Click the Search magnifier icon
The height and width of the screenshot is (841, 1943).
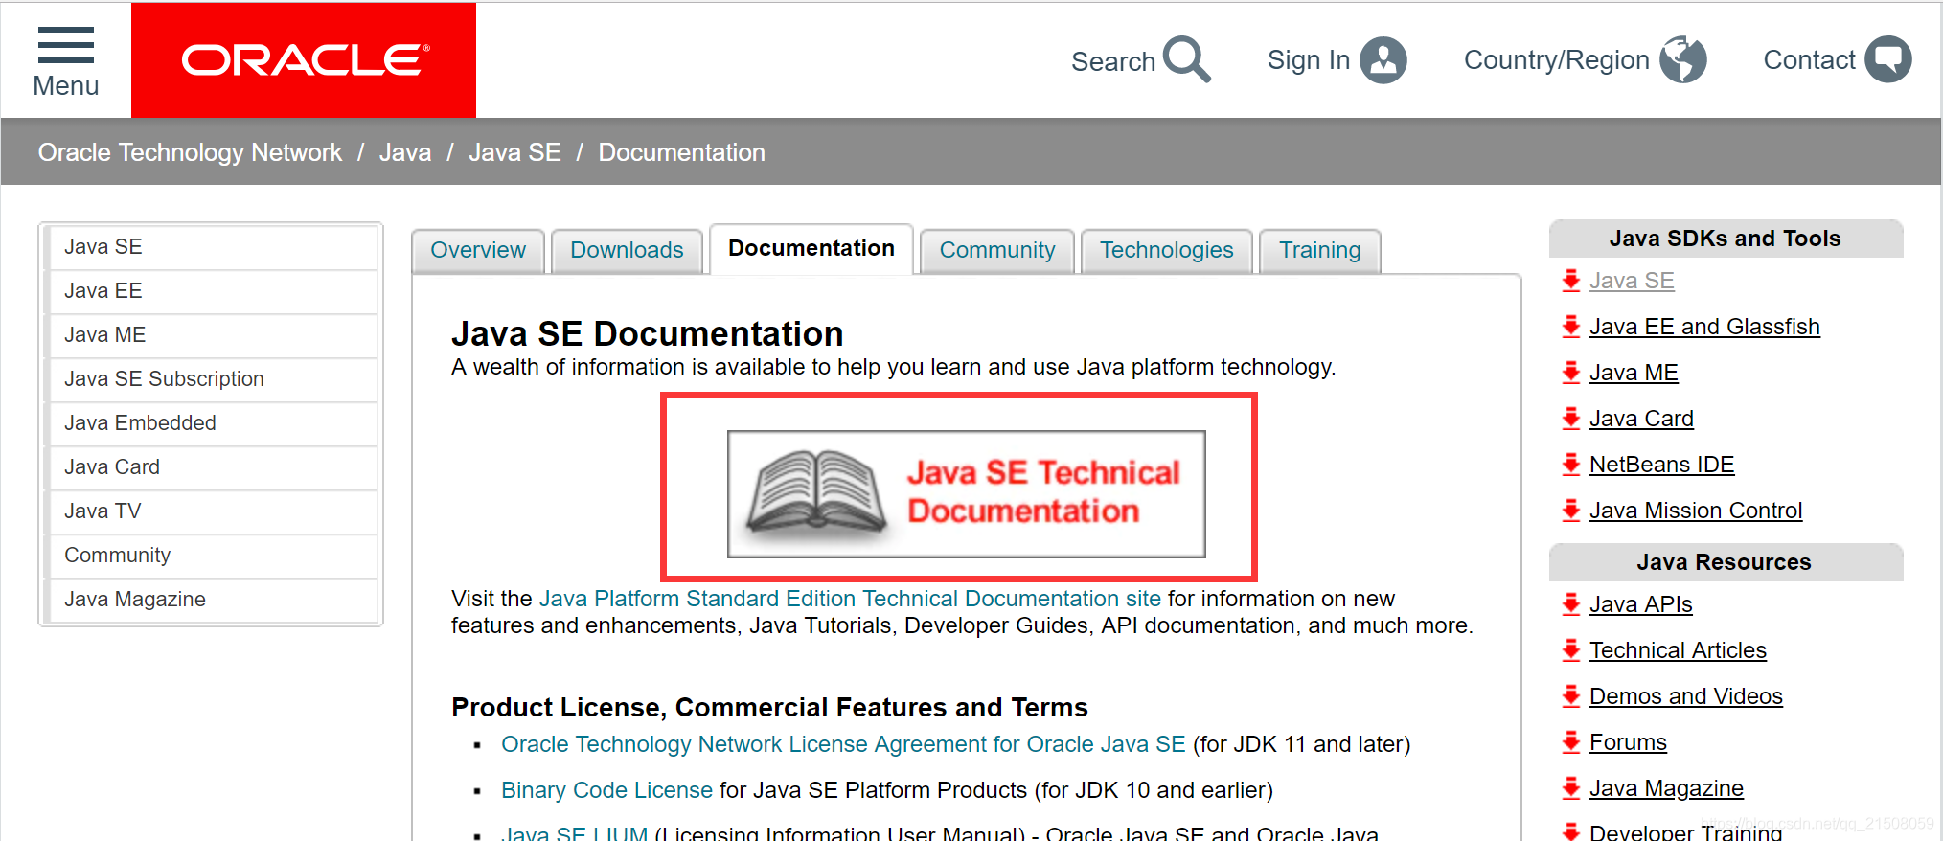point(1187,59)
